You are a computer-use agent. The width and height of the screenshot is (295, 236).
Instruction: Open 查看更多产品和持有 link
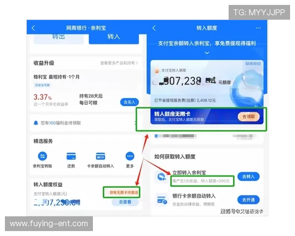[x=119, y=63]
